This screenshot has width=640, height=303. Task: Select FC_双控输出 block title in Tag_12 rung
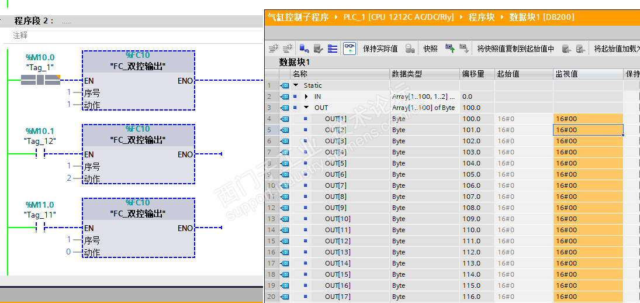click(x=138, y=140)
